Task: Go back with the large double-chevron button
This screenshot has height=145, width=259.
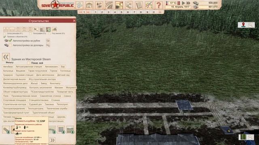Action: pyautogui.click(x=6, y=57)
